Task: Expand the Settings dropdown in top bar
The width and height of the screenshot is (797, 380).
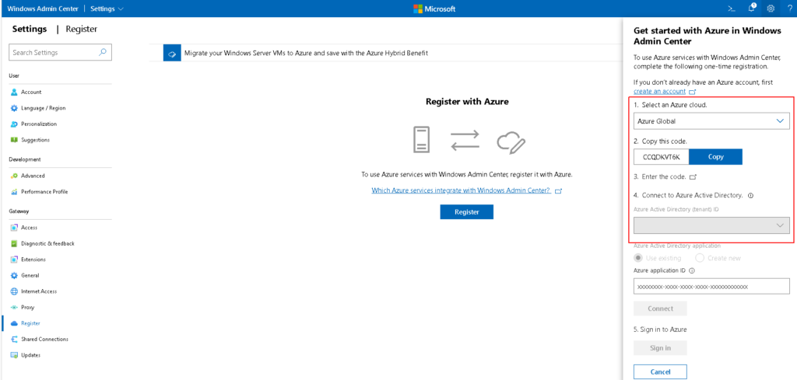Action: point(107,9)
